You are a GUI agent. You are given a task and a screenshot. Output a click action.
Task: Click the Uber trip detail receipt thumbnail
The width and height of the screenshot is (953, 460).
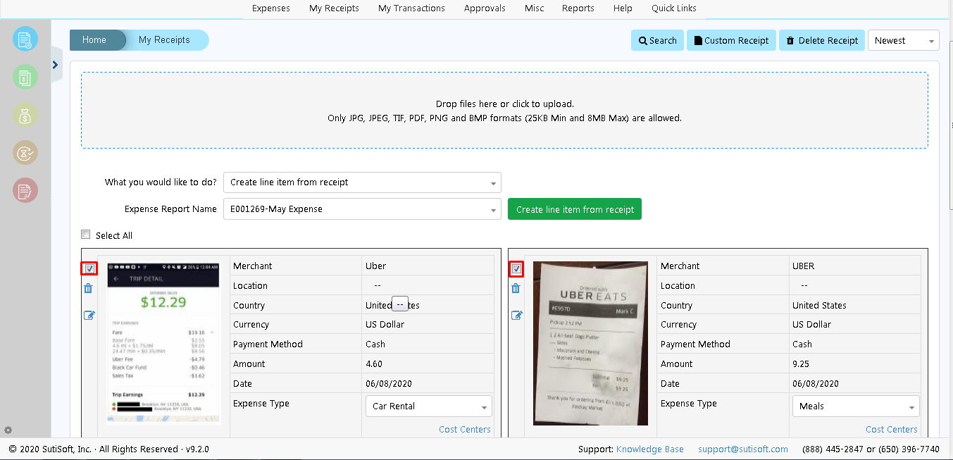tap(163, 344)
